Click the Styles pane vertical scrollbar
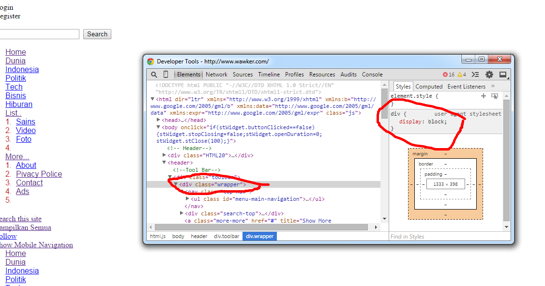 click(x=506, y=161)
